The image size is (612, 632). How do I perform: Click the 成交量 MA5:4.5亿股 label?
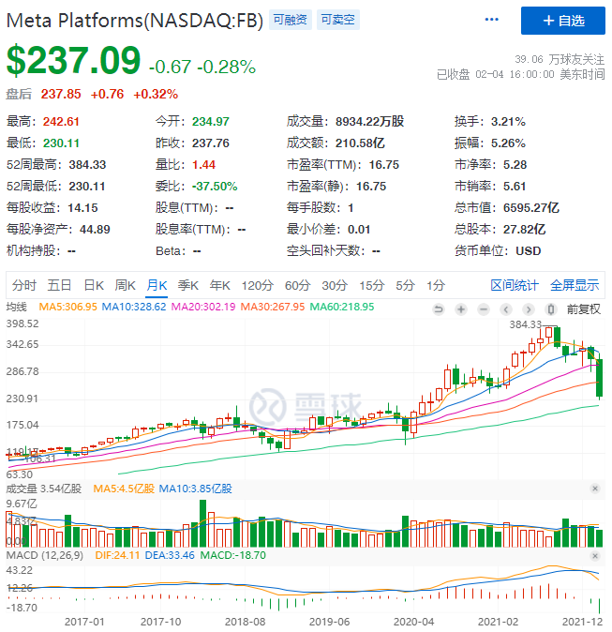pyautogui.click(x=124, y=489)
